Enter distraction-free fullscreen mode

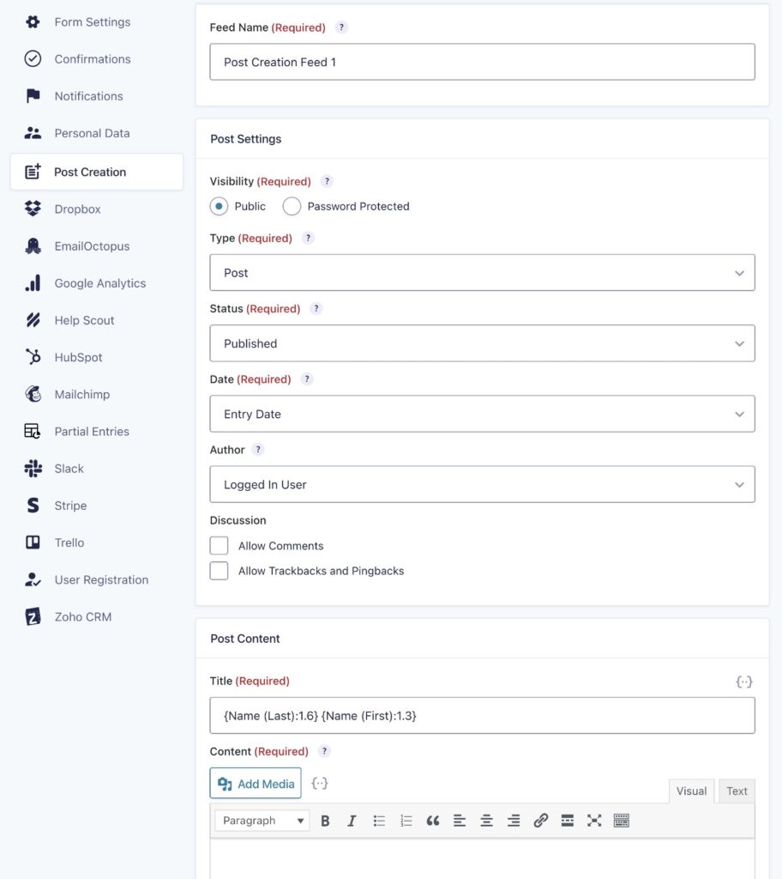coord(594,821)
